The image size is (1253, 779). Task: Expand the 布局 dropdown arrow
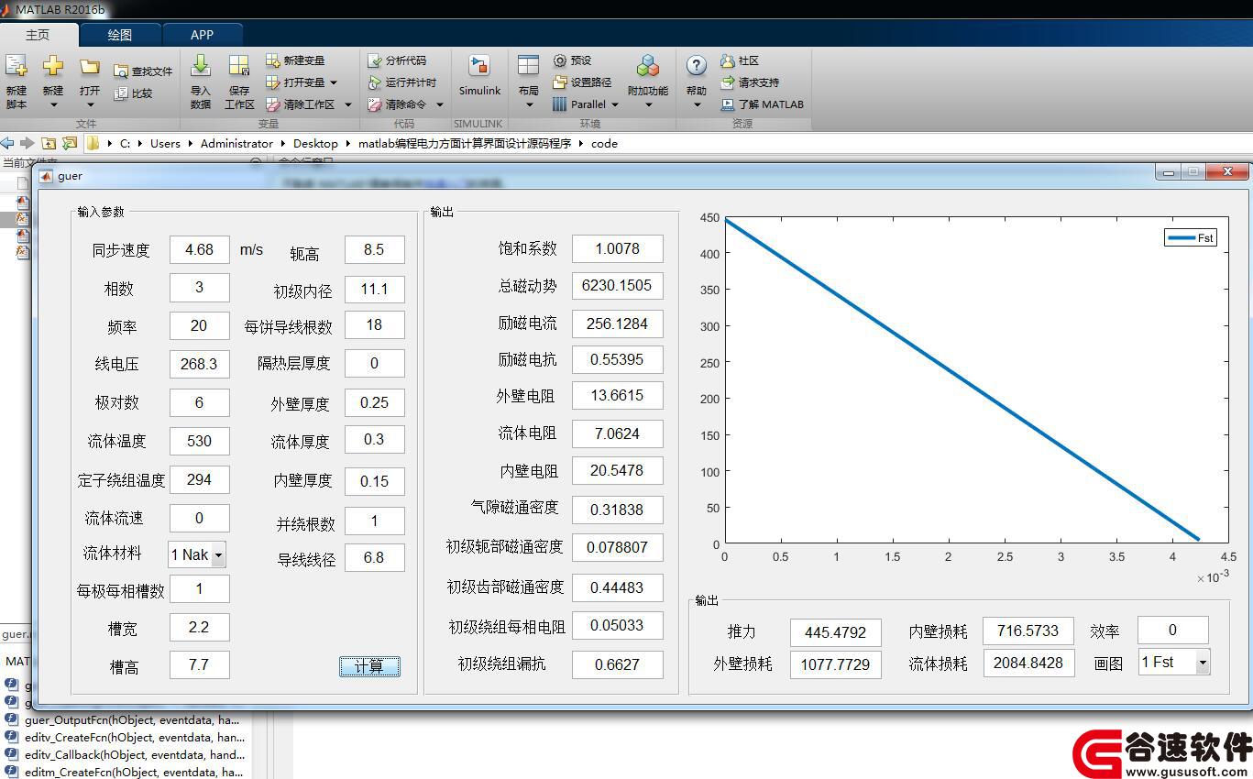coord(528,104)
